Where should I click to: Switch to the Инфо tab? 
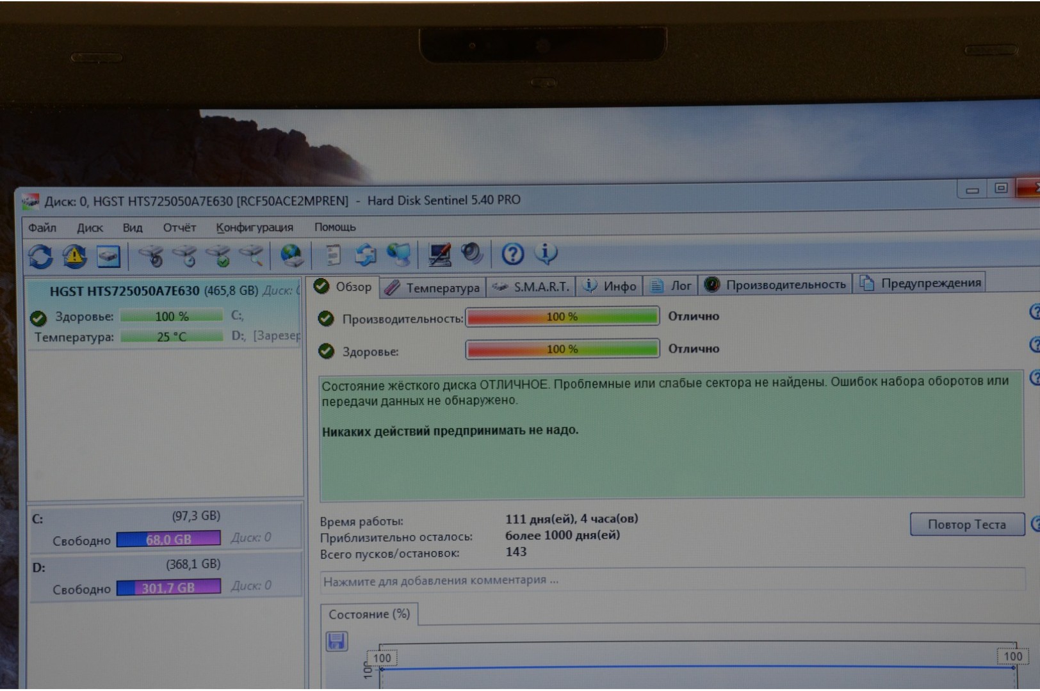click(x=609, y=286)
